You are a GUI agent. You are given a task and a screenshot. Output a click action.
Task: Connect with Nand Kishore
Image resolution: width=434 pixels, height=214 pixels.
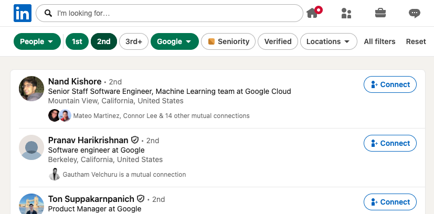390,84
